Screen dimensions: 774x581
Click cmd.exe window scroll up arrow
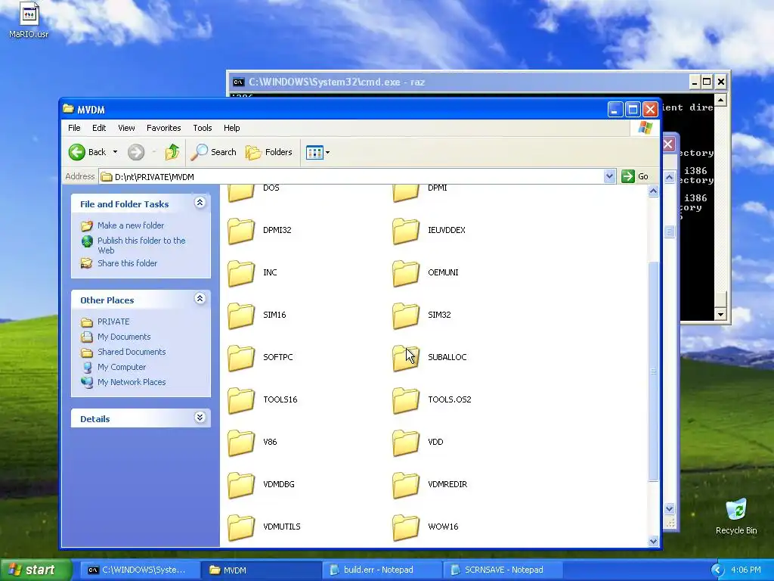pyautogui.click(x=720, y=101)
